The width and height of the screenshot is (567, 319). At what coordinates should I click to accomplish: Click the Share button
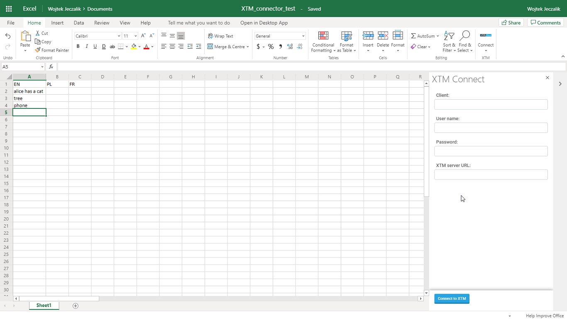[x=511, y=23]
